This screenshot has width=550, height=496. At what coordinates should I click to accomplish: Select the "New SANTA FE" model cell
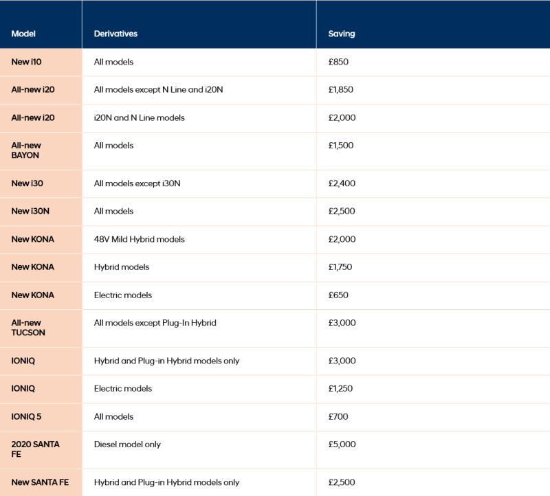pyautogui.click(x=40, y=482)
